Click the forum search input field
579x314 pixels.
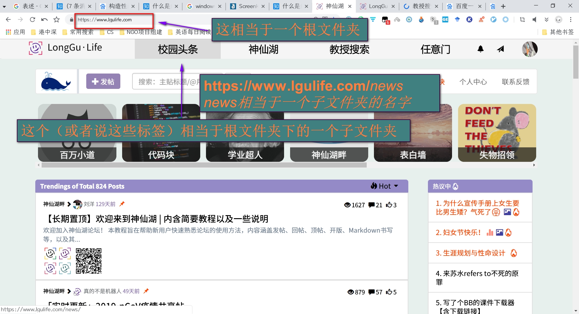166,82
